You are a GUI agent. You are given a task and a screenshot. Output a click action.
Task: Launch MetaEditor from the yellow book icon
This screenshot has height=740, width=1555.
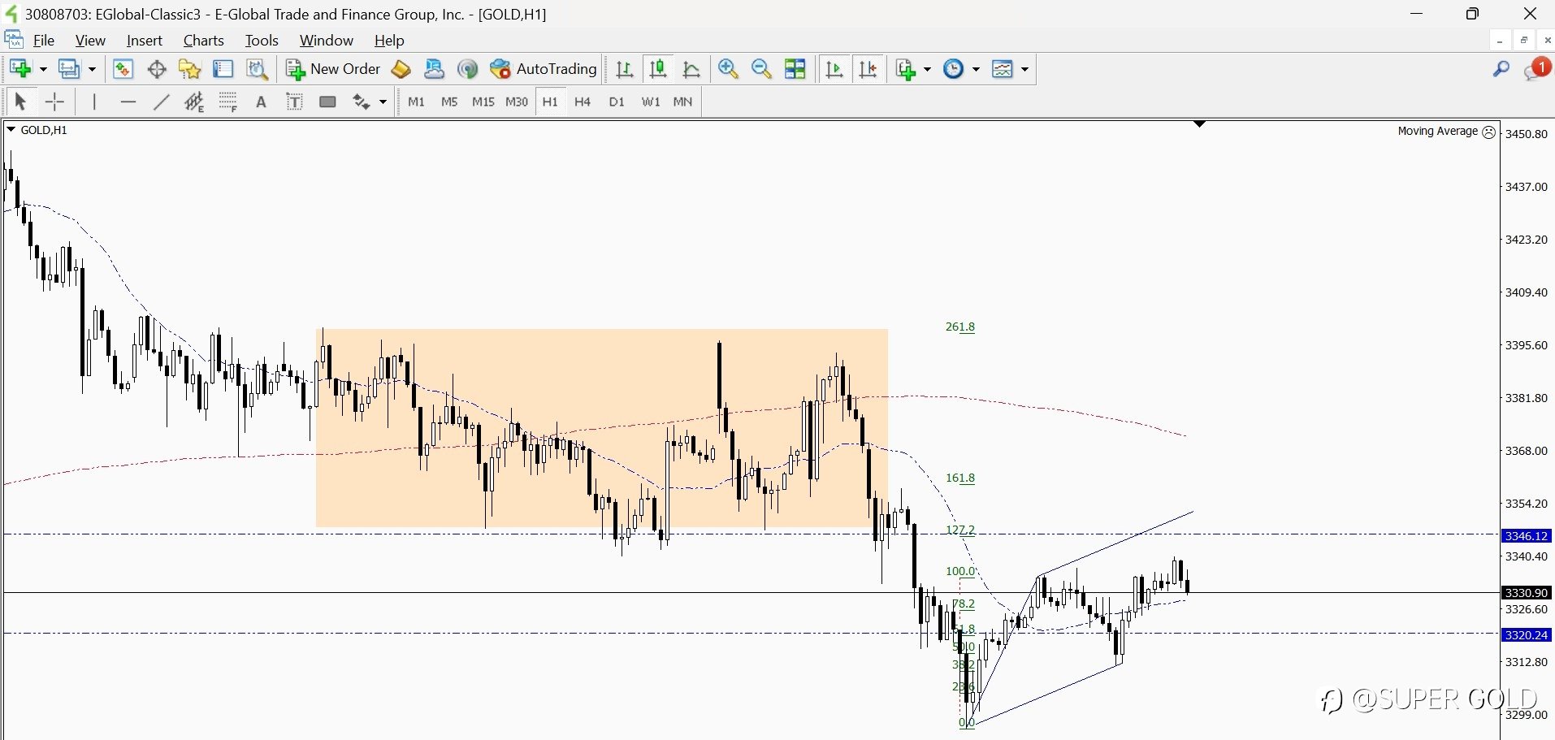(401, 69)
